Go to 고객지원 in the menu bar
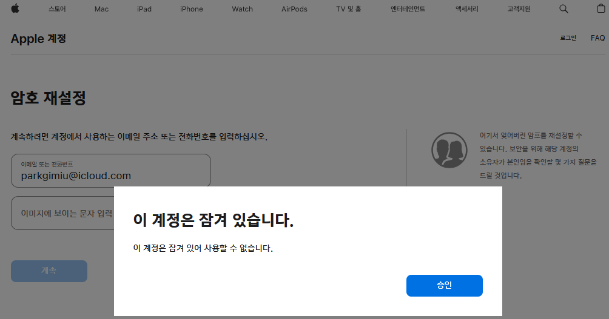The width and height of the screenshot is (609, 319). point(519,9)
